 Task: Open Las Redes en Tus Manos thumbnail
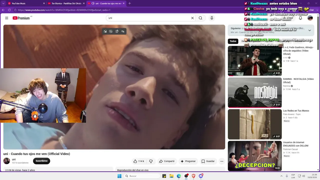(255, 124)
